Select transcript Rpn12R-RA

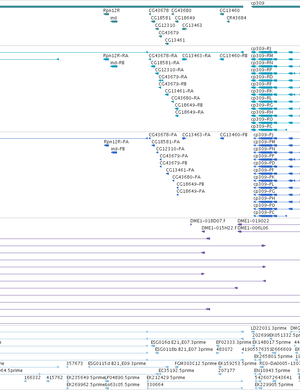pyautogui.click(x=106, y=59)
